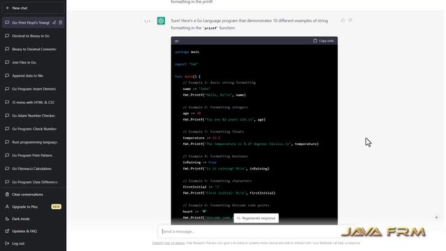
Task: Open the Go Program: Insert Element chat
Action: tap(33, 89)
